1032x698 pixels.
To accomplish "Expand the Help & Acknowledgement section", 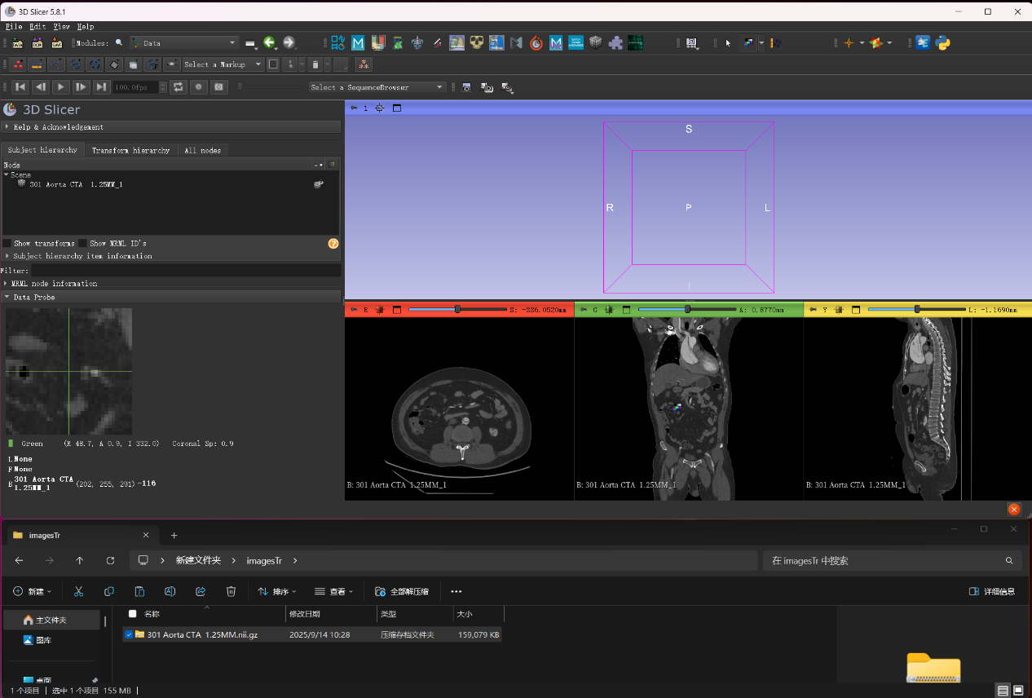I will (171, 127).
